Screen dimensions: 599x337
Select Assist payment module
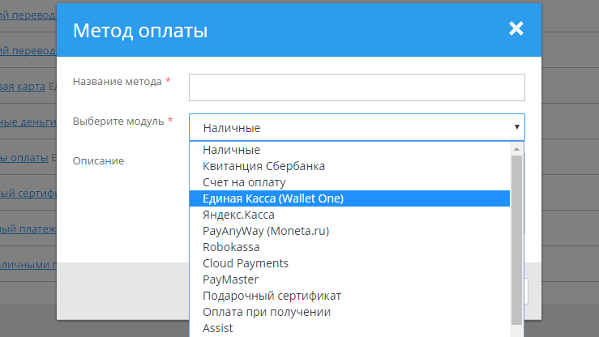click(x=218, y=328)
